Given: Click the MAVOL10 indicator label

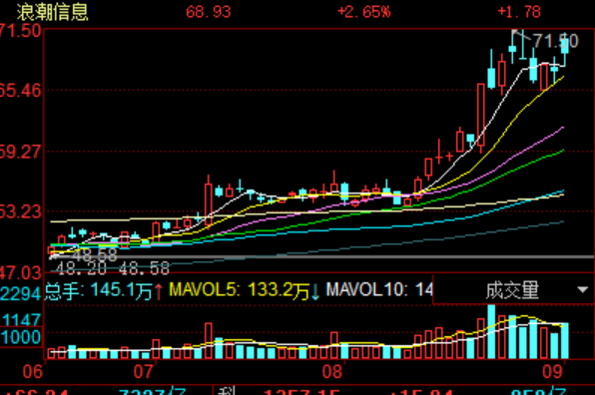Looking at the screenshot, I should pos(379,290).
